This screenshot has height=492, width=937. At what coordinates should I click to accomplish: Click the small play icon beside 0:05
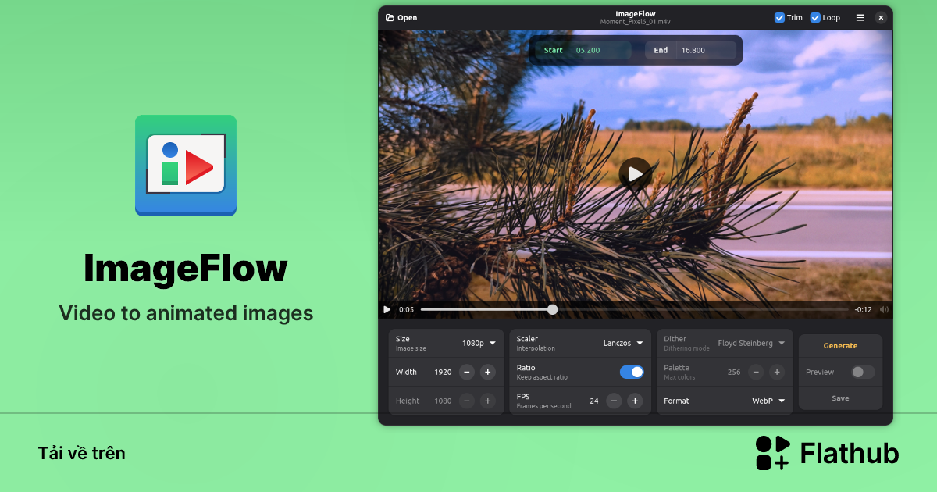(x=387, y=309)
